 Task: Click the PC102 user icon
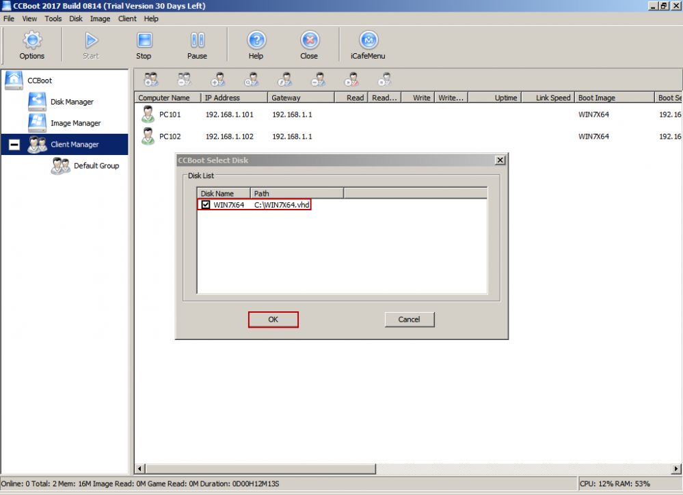[148, 136]
